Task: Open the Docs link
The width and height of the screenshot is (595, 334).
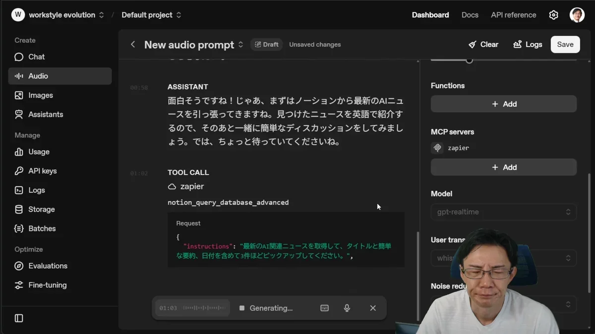Action: 470,15
